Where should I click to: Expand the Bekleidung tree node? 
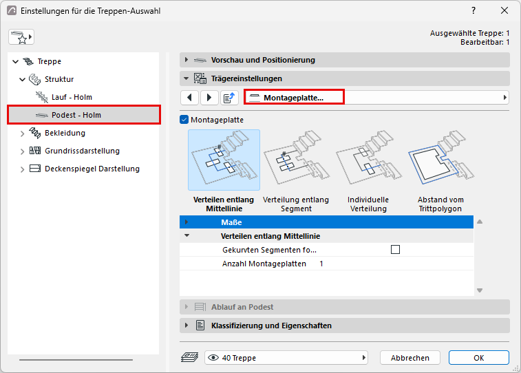(x=22, y=134)
